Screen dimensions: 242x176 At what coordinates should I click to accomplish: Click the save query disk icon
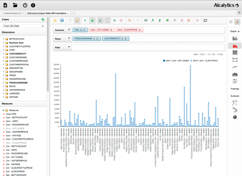(62, 20)
